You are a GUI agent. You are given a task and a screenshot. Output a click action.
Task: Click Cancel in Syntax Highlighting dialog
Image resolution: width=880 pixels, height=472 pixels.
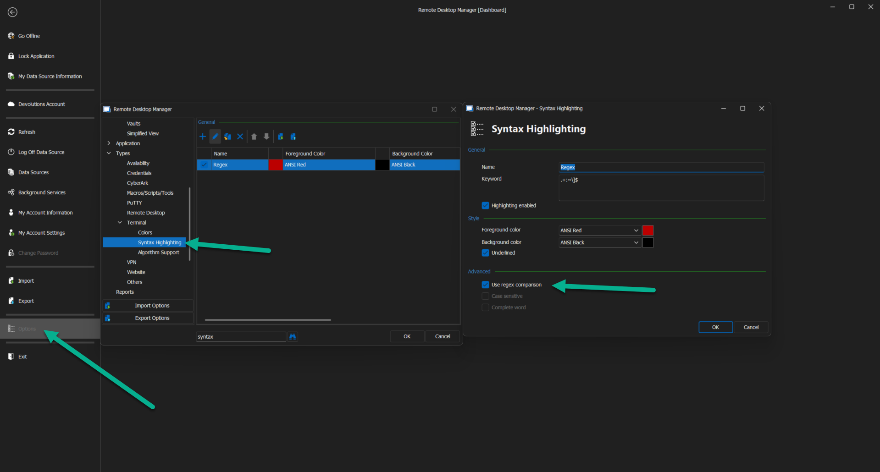click(751, 327)
